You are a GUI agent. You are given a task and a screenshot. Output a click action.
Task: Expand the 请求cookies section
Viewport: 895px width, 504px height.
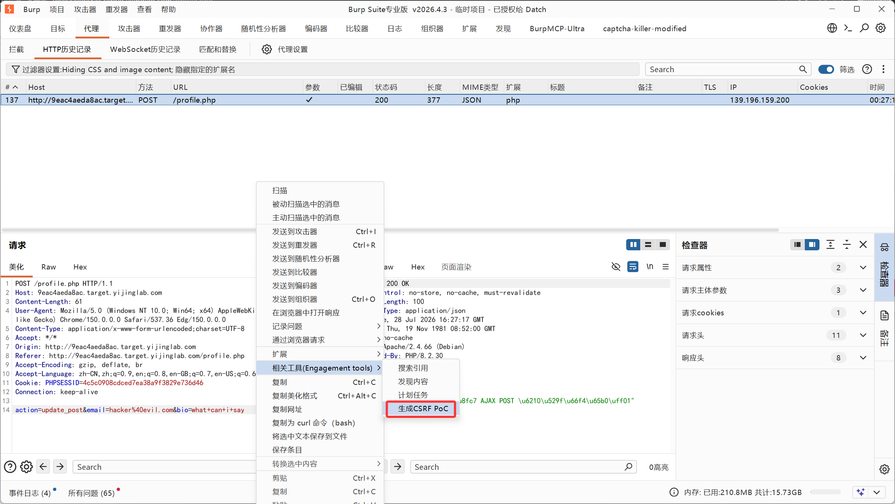click(x=863, y=313)
